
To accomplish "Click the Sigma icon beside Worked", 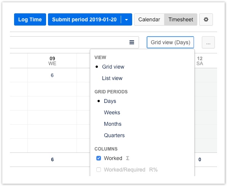I will pyautogui.click(x=128, y=158).
